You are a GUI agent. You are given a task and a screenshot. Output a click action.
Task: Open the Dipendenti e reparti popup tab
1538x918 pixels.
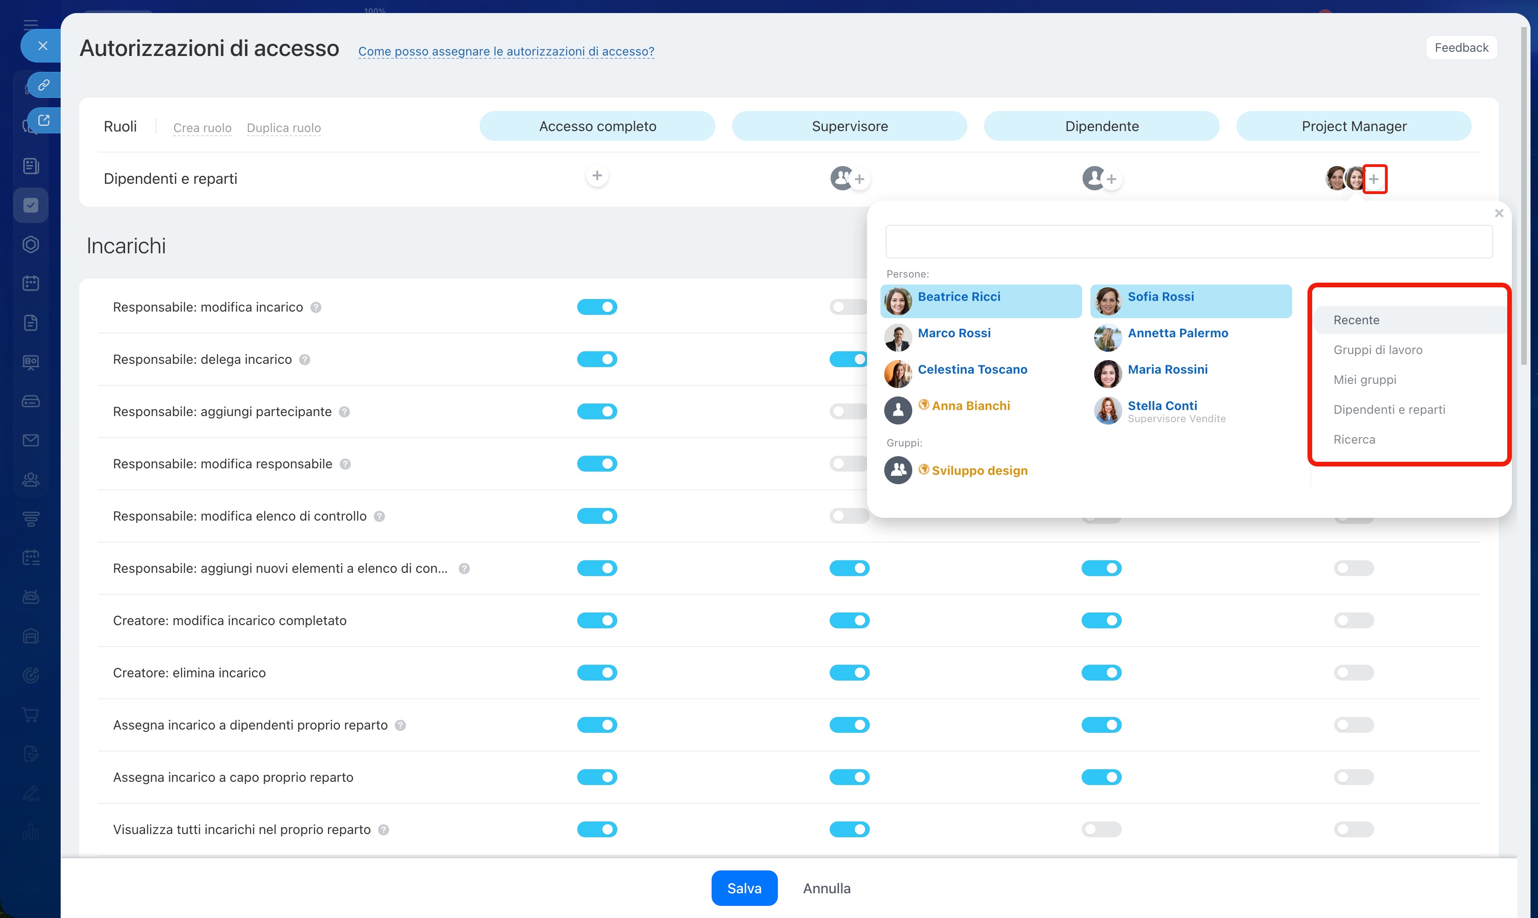(1389, 410)
